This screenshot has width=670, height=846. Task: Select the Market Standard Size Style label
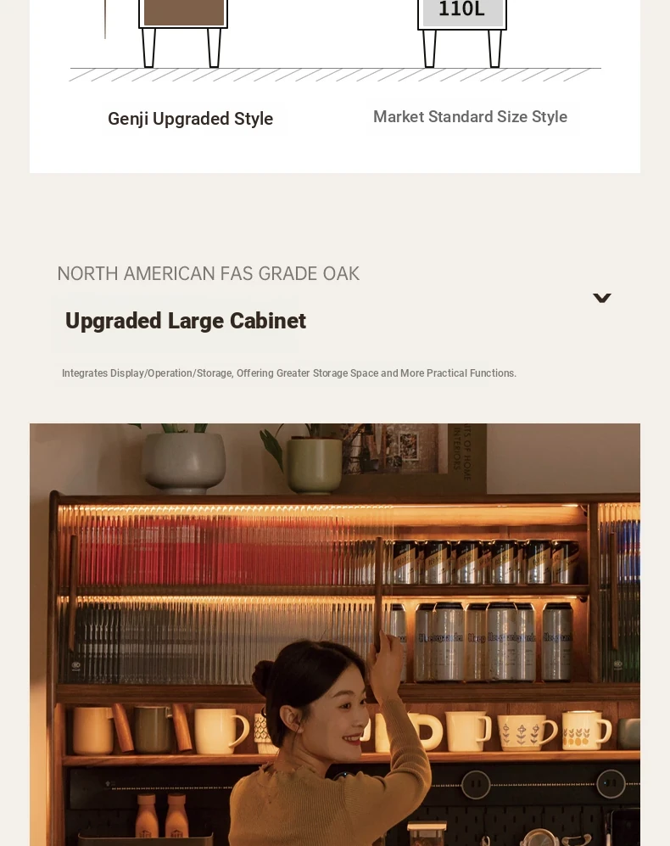470,116
